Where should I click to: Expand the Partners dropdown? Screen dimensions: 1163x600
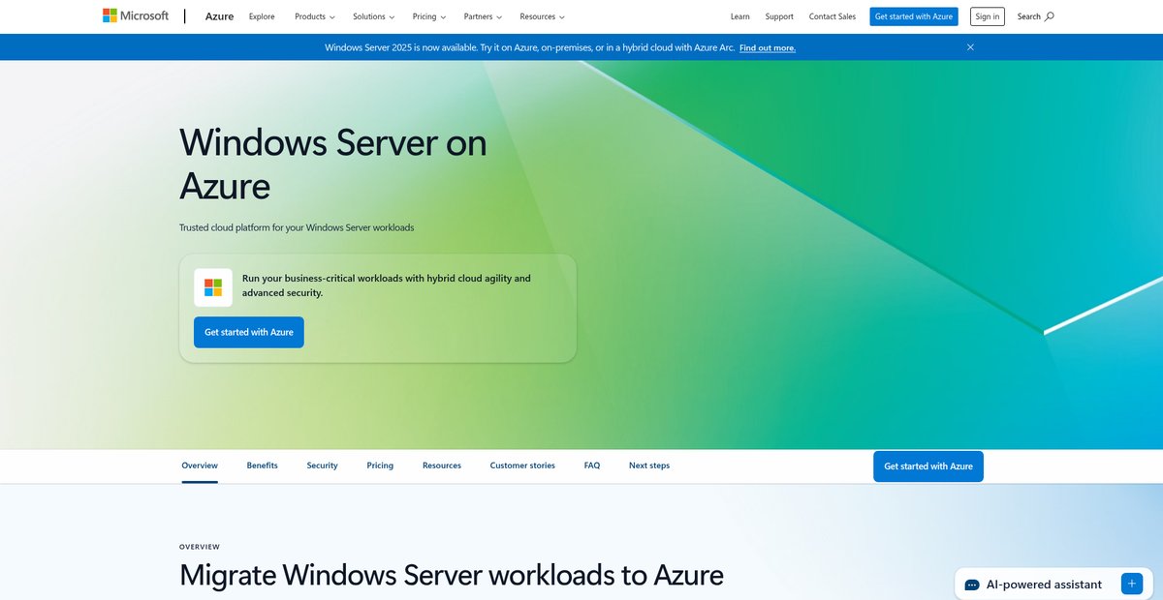pos(483,16)
